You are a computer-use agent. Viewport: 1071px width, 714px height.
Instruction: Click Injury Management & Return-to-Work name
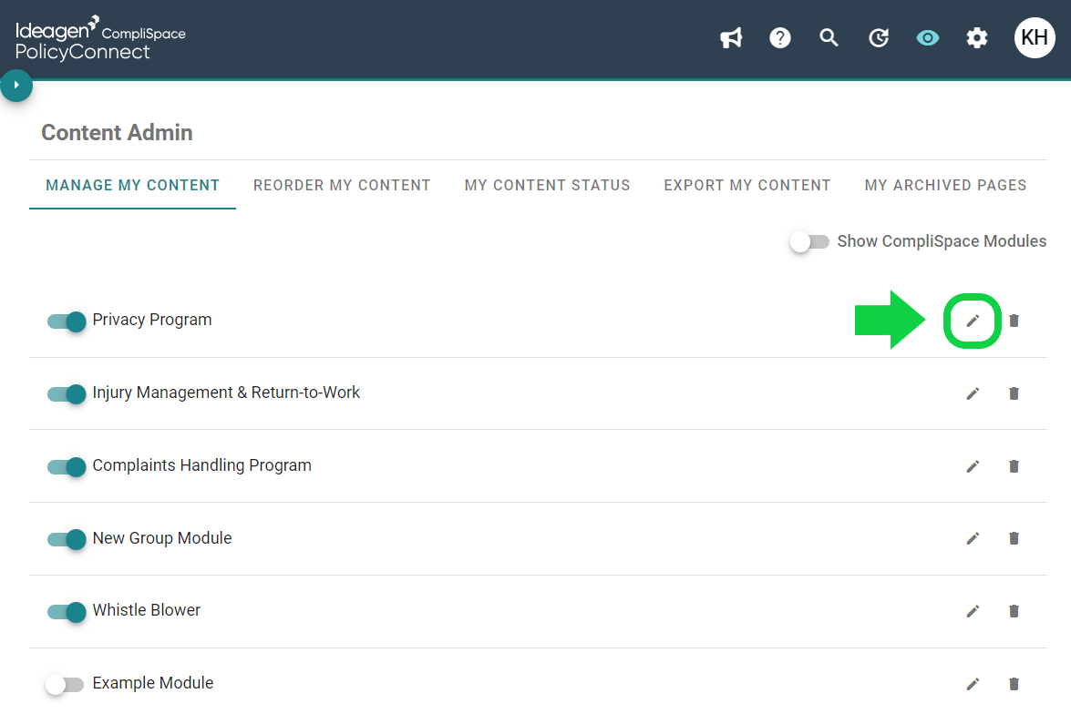pyautogui.click(x=226, y=393)
